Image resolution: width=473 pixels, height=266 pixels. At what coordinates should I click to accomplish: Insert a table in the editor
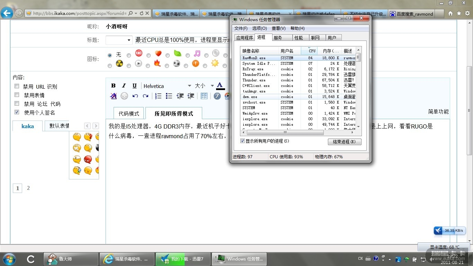pos(204,96)
